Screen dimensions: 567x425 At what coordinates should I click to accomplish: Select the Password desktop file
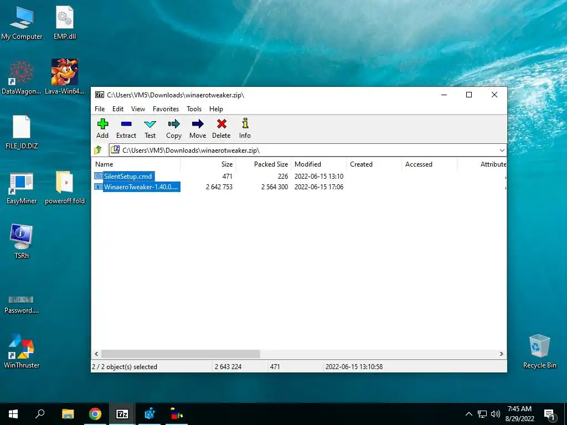pos(22,305)
